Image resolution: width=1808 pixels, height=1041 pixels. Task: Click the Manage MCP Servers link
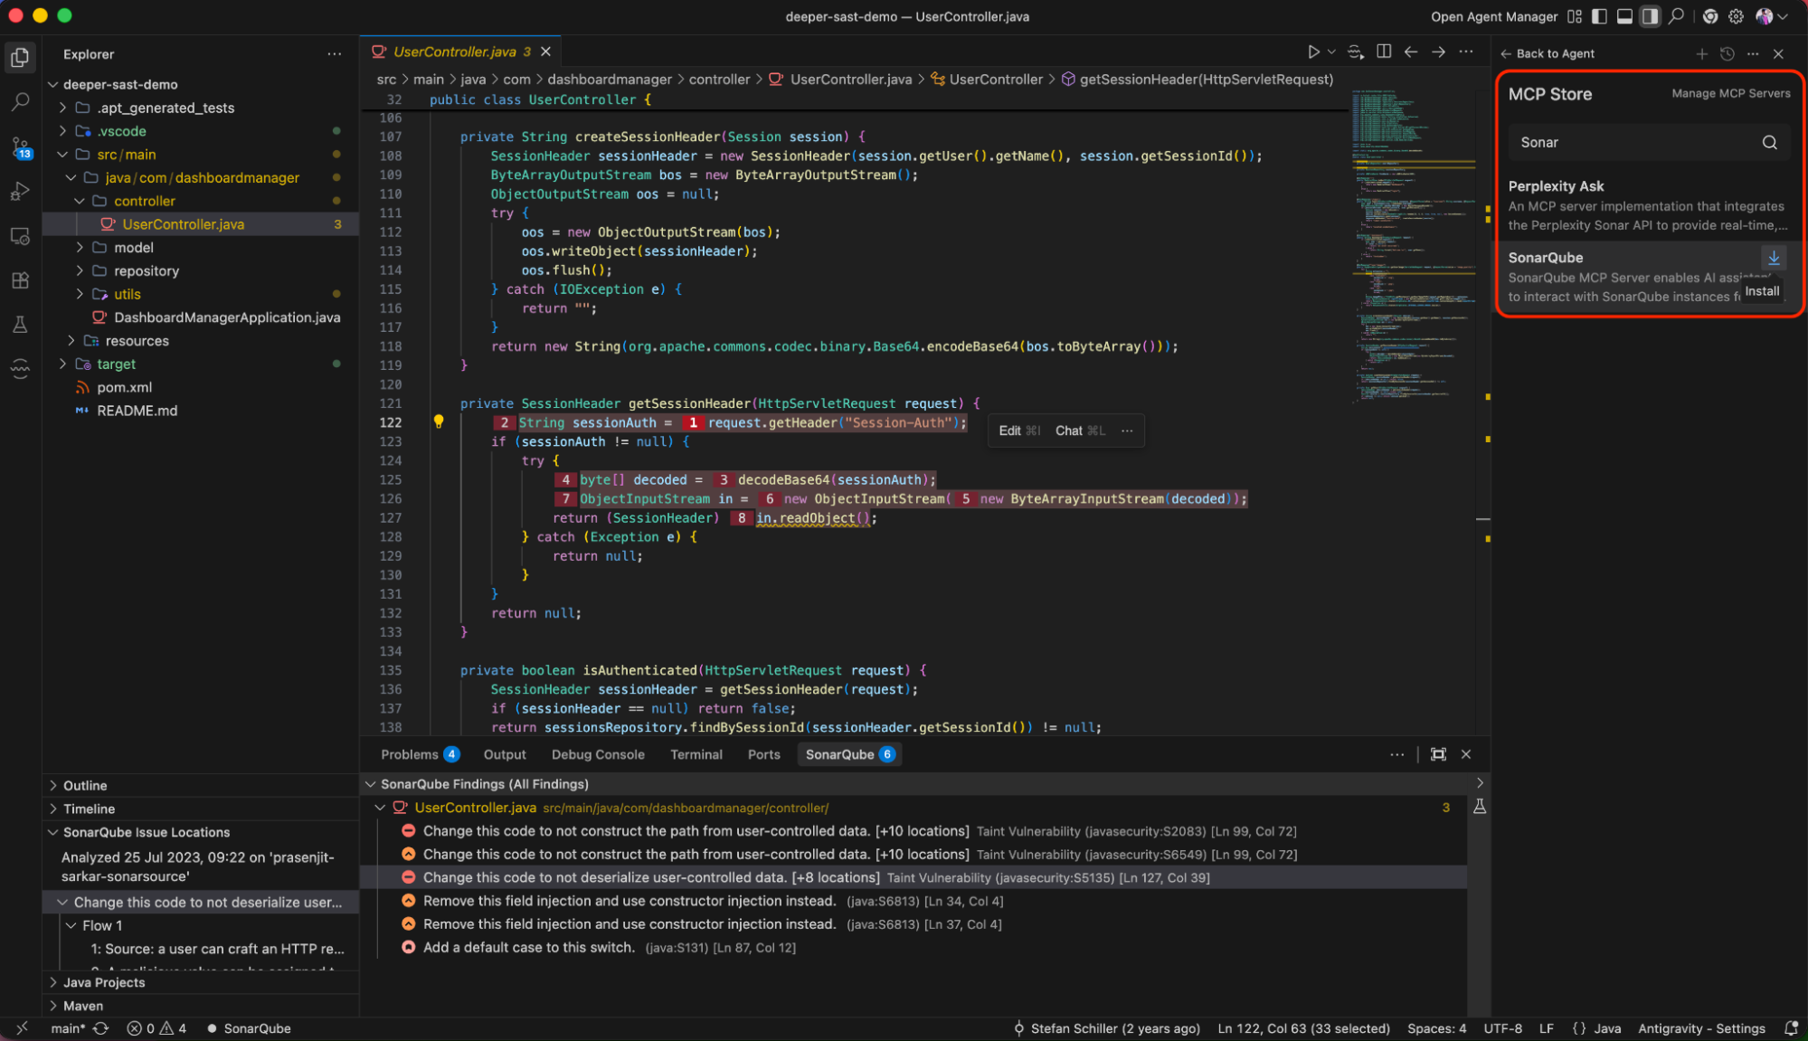tap(1730, 93)
